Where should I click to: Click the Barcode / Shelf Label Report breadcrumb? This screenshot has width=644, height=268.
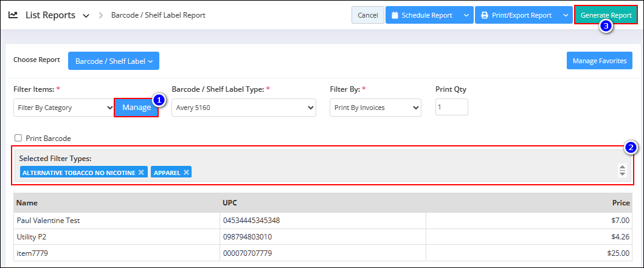[158, 15]
